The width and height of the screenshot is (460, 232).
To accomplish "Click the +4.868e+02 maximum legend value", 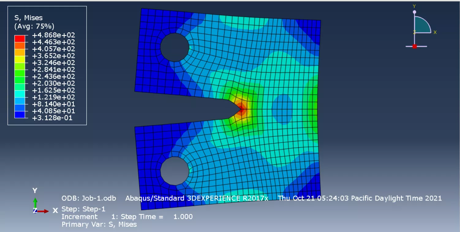I will 53,35.
